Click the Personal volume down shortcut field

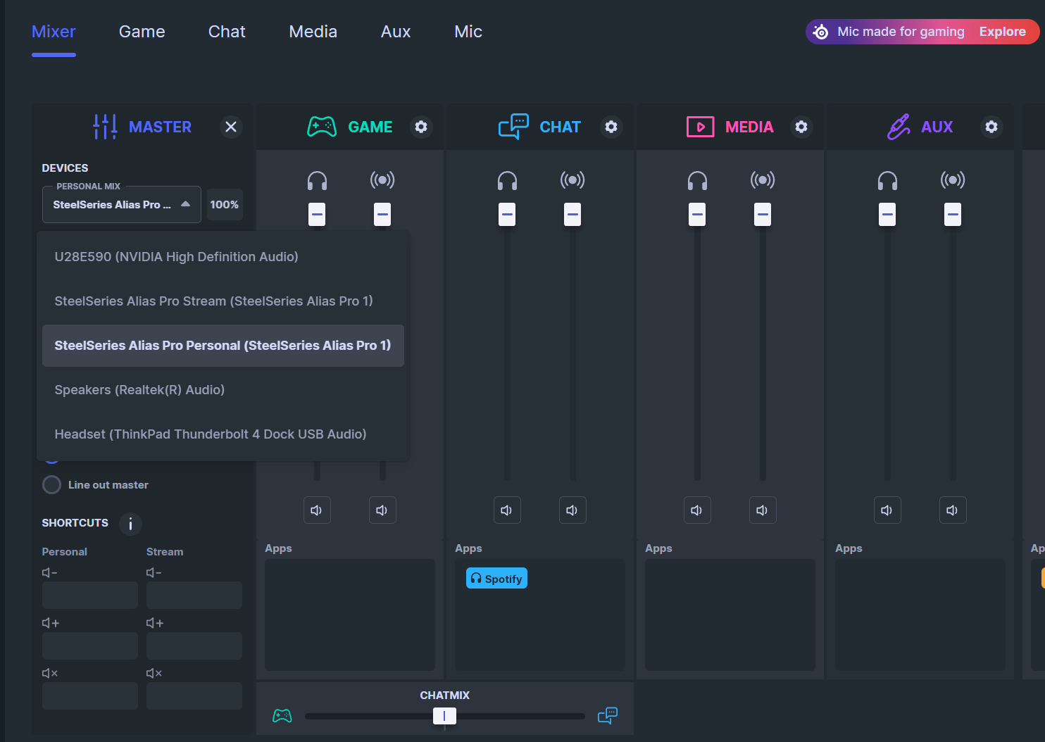(x=90, y=595)
